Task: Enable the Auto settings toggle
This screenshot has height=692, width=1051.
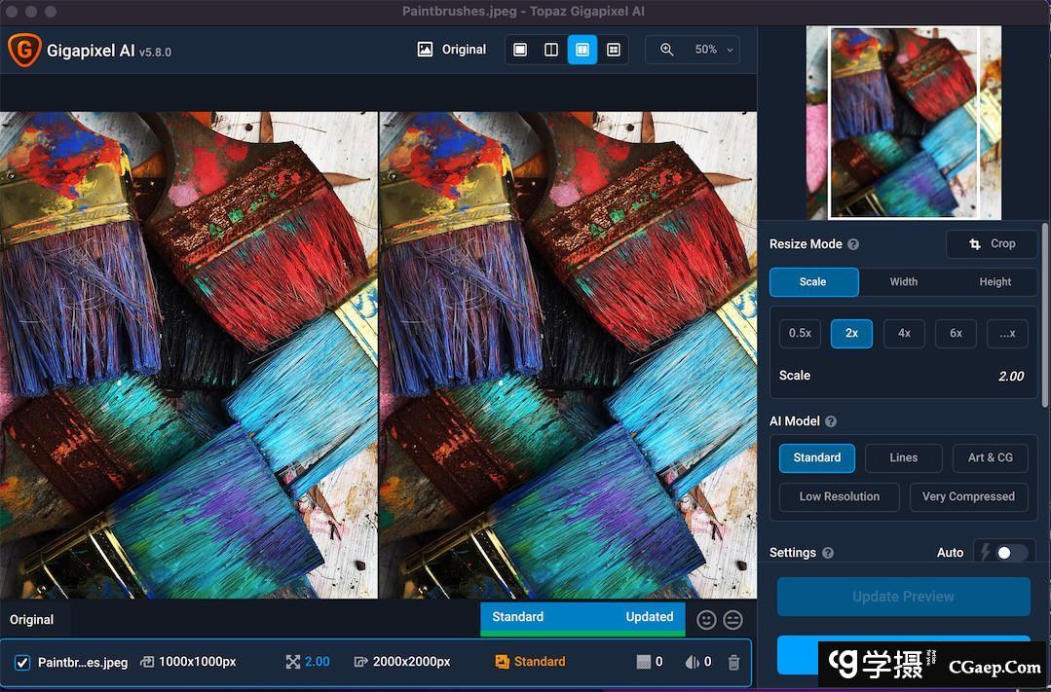Action: click(1011, 553)
